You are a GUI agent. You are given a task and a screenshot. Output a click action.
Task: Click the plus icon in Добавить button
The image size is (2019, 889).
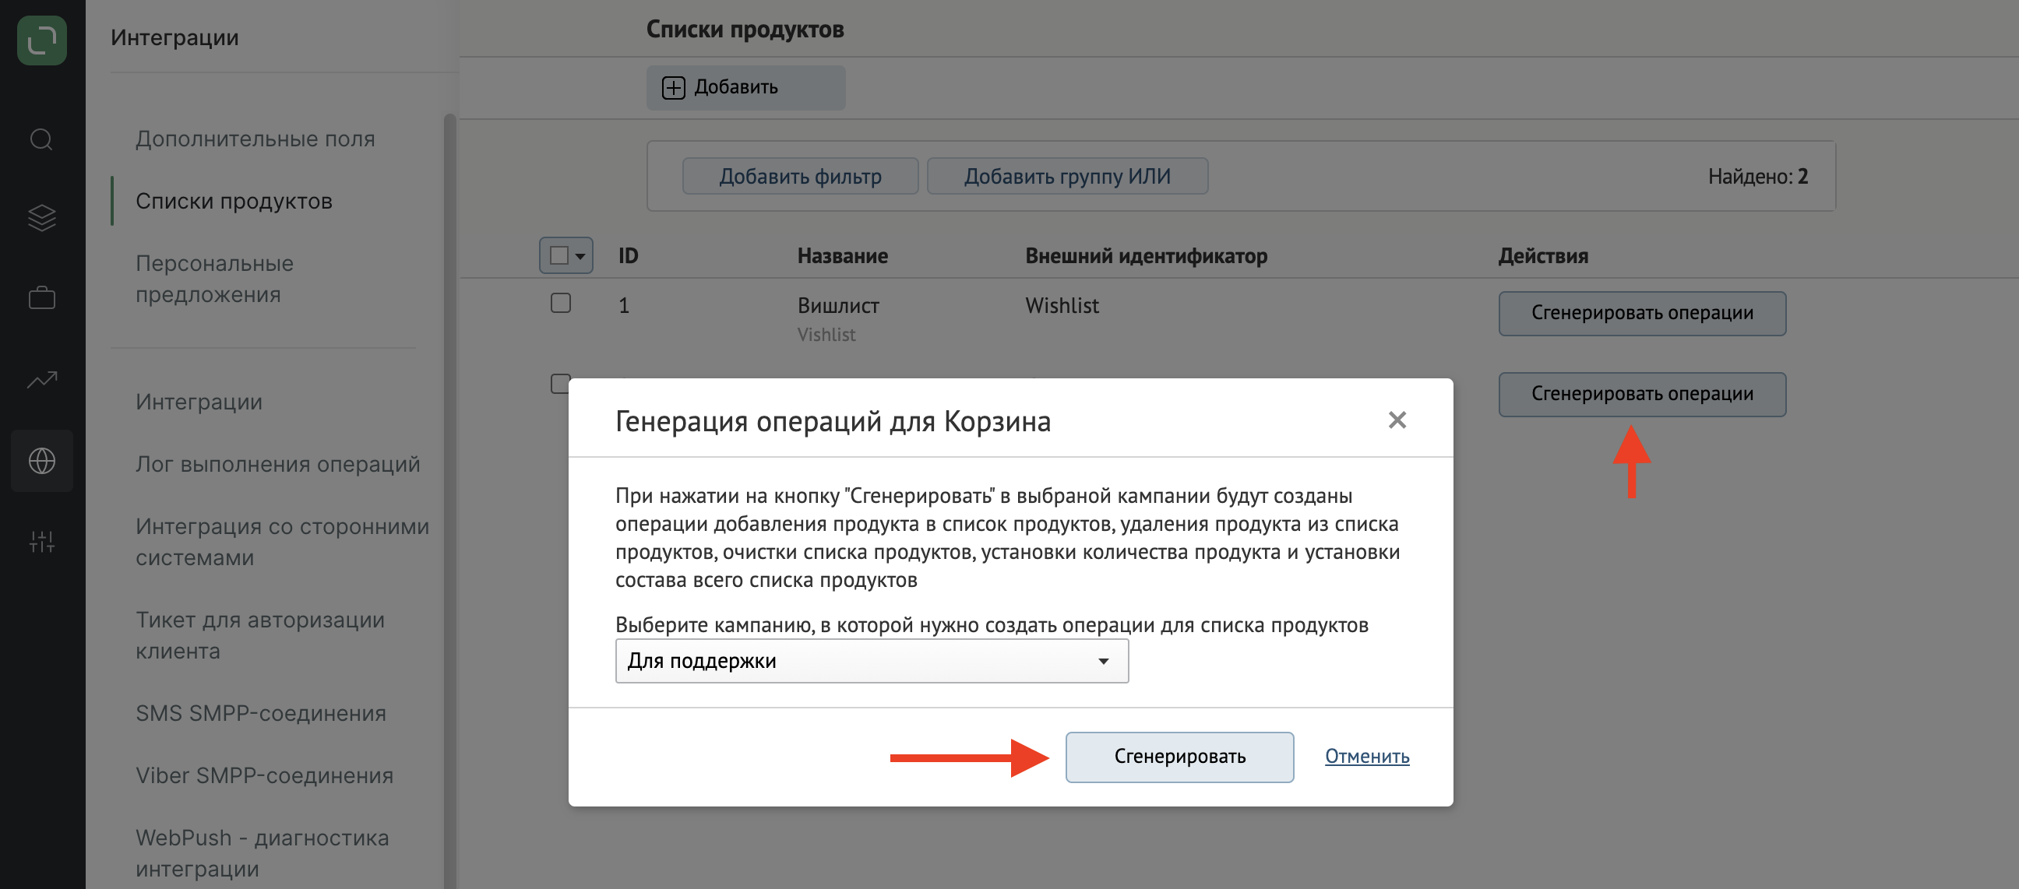[673, 88]
